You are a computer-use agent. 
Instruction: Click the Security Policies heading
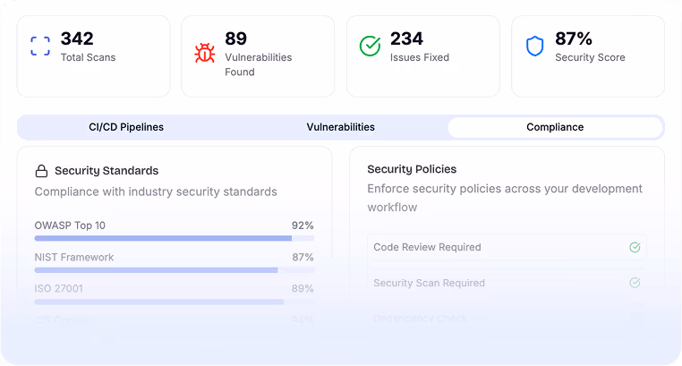(x=412, y=169)
